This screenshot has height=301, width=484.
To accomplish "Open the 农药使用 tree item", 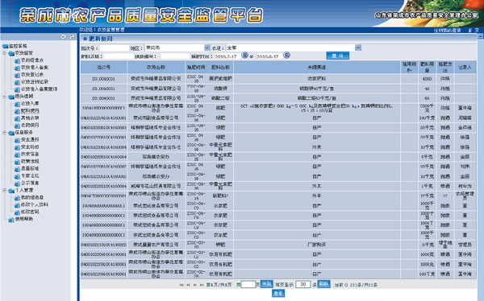I will pos(30,126).
